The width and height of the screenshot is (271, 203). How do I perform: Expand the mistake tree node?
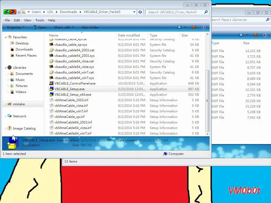point(6,104)
